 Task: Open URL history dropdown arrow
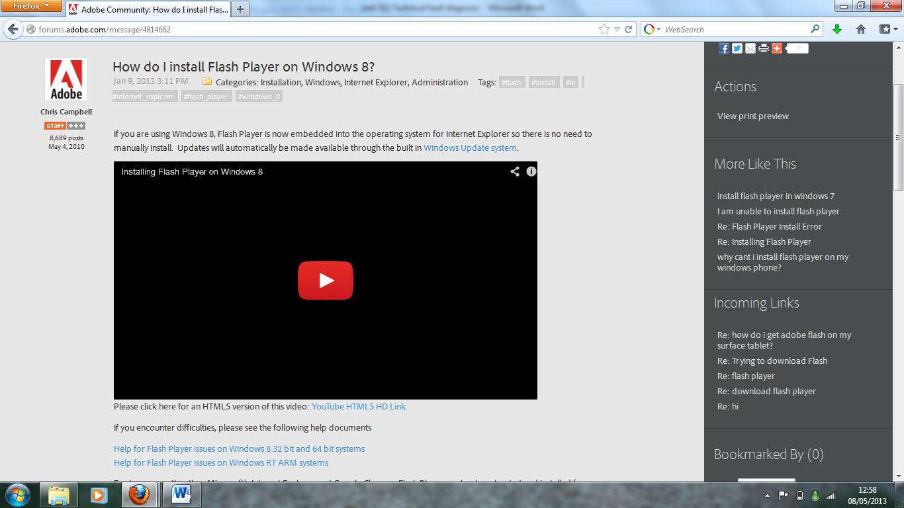(x=617, y=29)
